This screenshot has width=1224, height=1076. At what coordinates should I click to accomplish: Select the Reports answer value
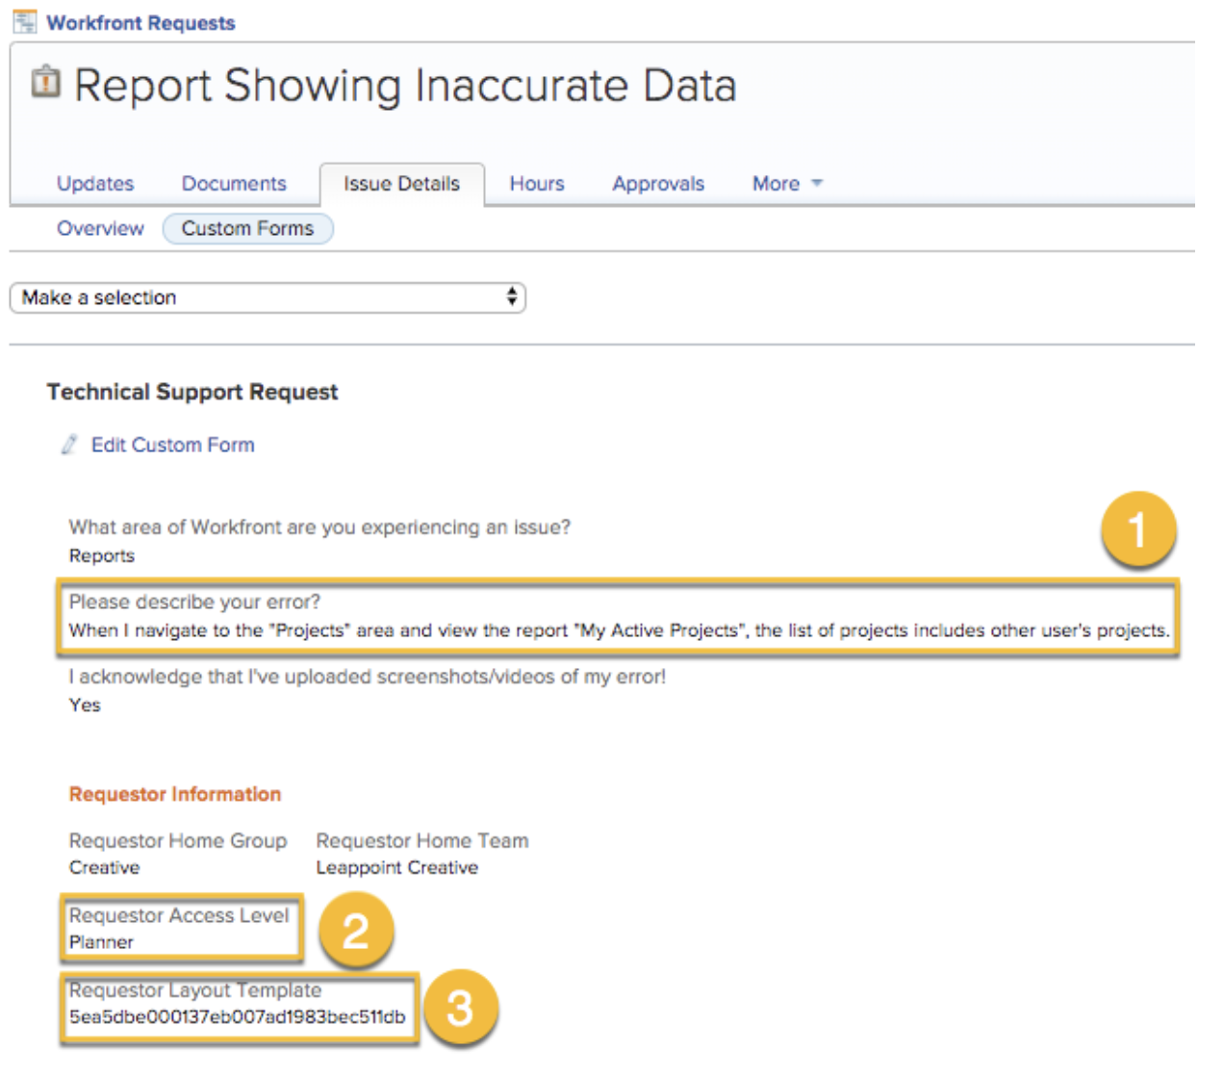point(102,555)
